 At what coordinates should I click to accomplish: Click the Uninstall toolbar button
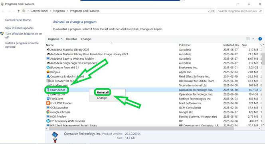coord(71,39)
